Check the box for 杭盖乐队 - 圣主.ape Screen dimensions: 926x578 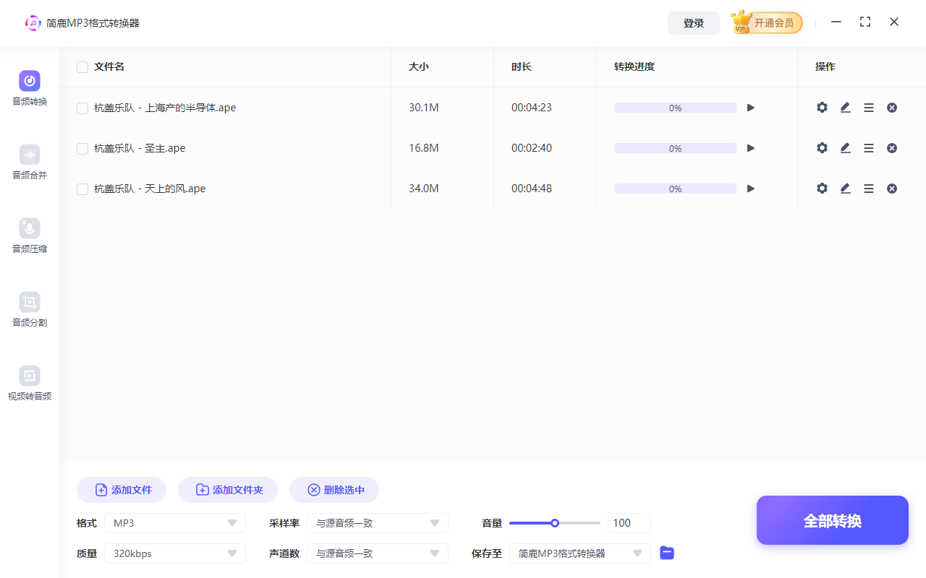pyautogui.click(x=82, y=148)
